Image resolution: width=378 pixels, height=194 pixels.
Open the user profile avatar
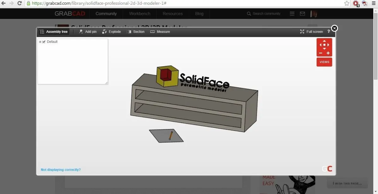click(314, 14)
